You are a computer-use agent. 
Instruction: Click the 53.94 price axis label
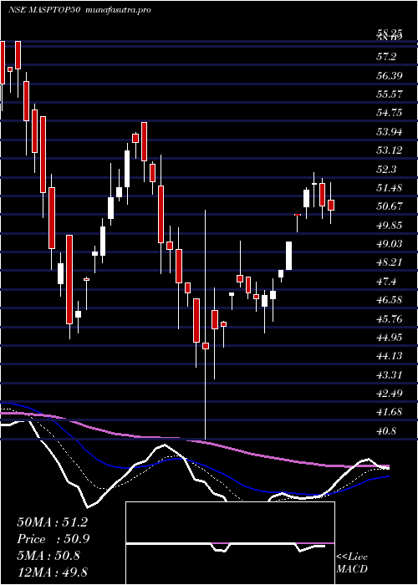pyautogui.click(x=389, y=131)
